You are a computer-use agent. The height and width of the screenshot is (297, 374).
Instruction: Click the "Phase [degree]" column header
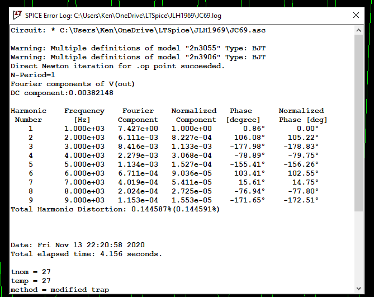pos(243,115)
